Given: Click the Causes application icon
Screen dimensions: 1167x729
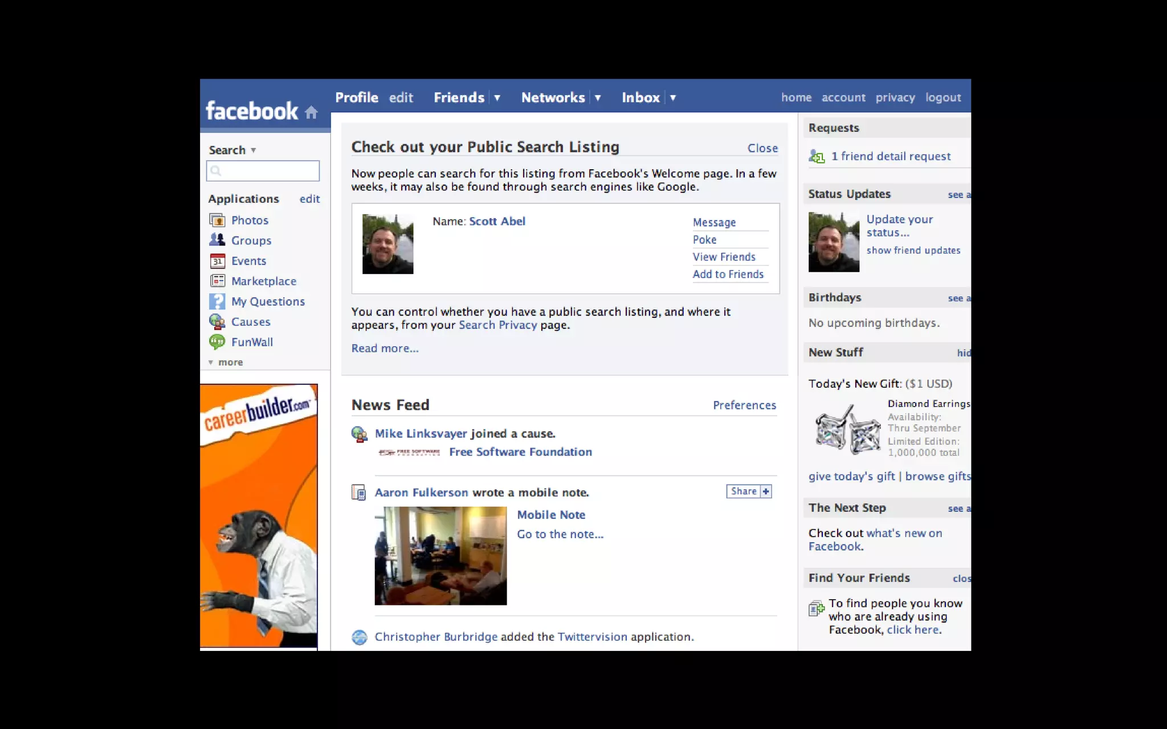Looking at the screenshot, I should coord(217,322).
